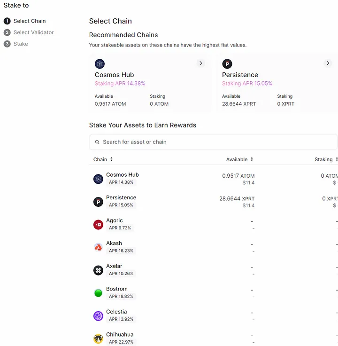The image size is (338, 346).
Task: Sort list by Staking column
Action: coord(326,159)
